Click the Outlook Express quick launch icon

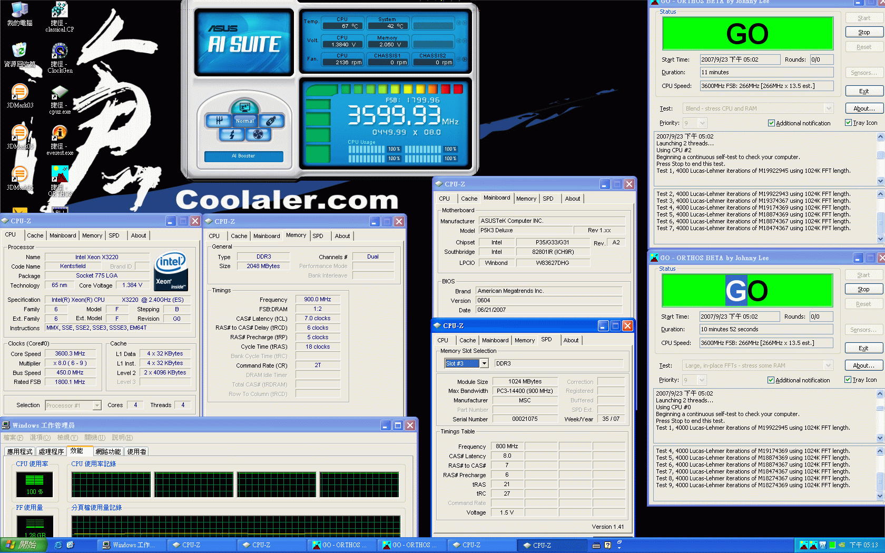coord(70,545)
